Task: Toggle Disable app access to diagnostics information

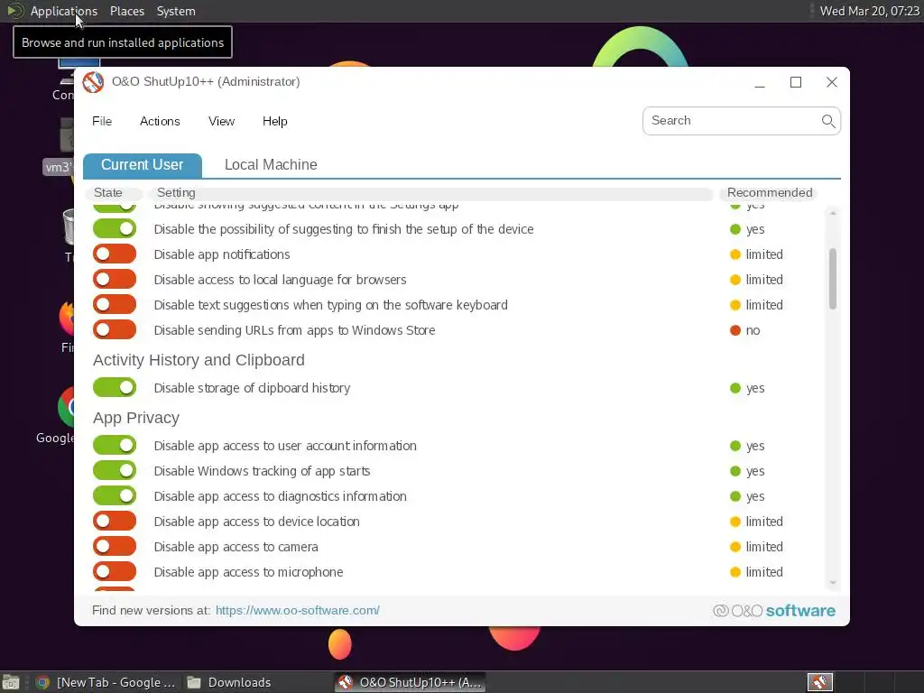Action: [x=115, y=496]
